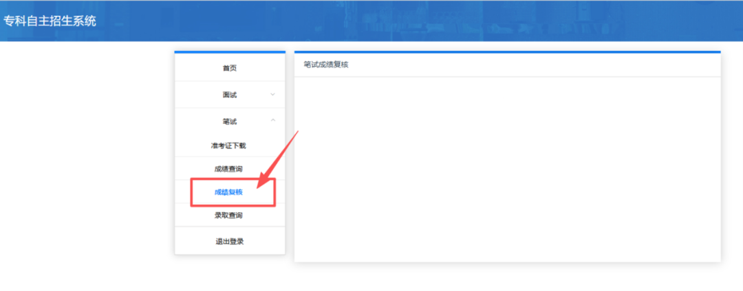Click the empty 笔试成绩复核 content area

tap(507, 168)
